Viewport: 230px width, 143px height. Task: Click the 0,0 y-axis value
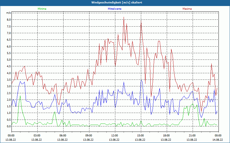click(x=9, y=126)
